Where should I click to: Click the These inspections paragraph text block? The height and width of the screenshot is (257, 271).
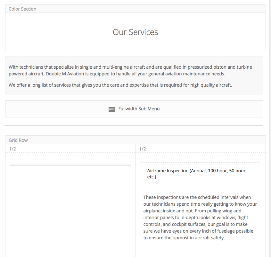200,218
